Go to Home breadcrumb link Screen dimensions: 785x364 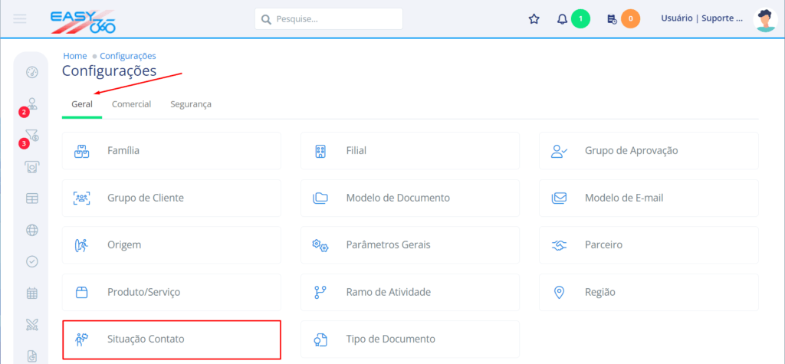coord(75,56)
